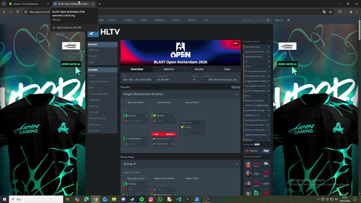Screen dimensions: 361x203
Task: Switch to the event Results tab
Action: [199, 69]
